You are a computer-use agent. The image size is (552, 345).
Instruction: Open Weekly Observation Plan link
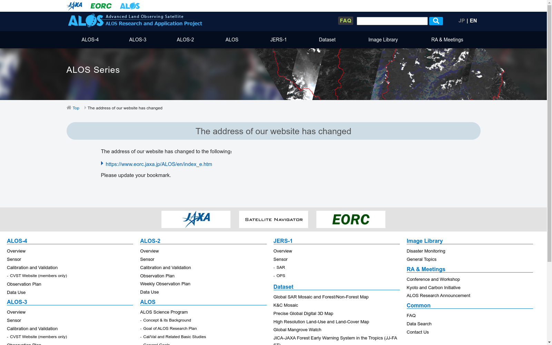pos(165,284)
